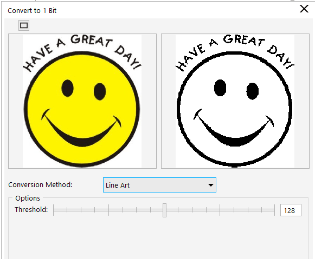Click the black-and-white result preview
Screen dimensions: 315x259
point(235,101)
